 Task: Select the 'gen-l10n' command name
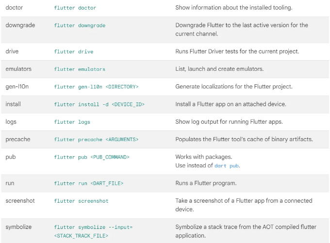click(x=17, y=86)
